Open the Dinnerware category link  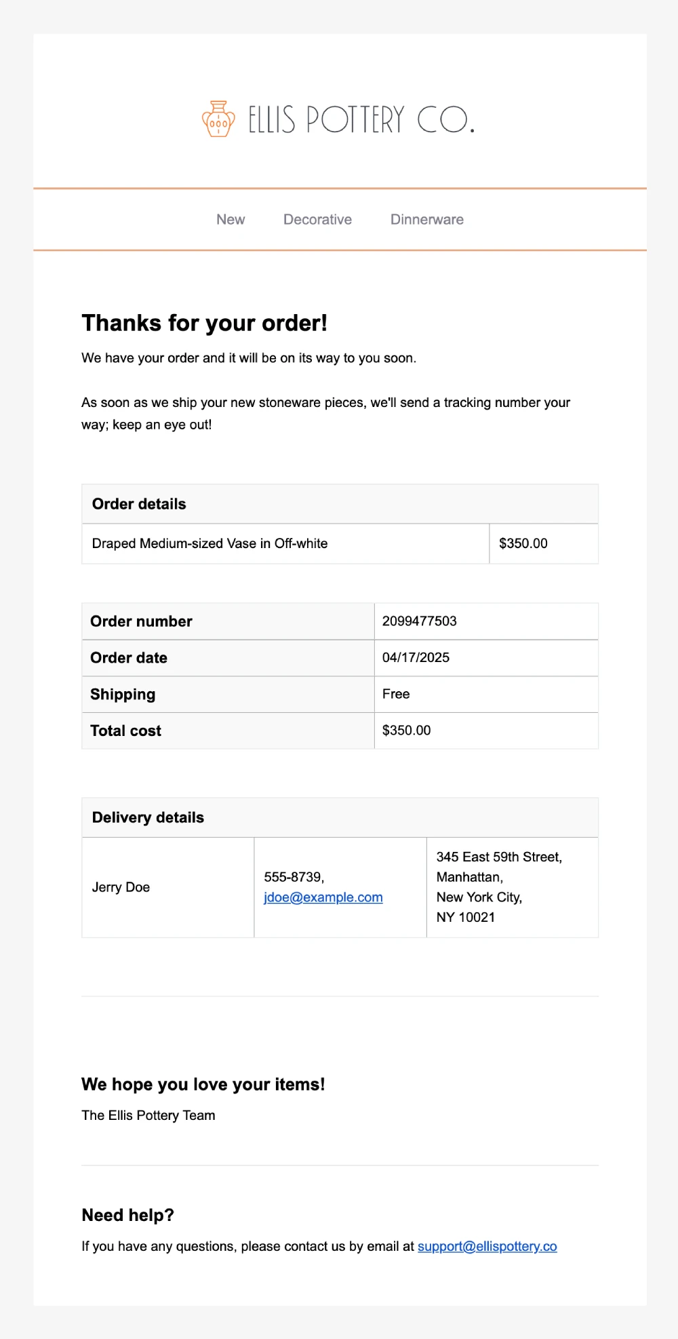(x=426, y=220)
